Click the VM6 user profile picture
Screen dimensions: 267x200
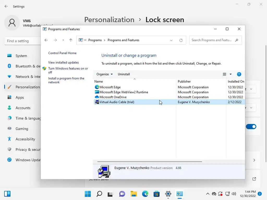coord(12,23)
